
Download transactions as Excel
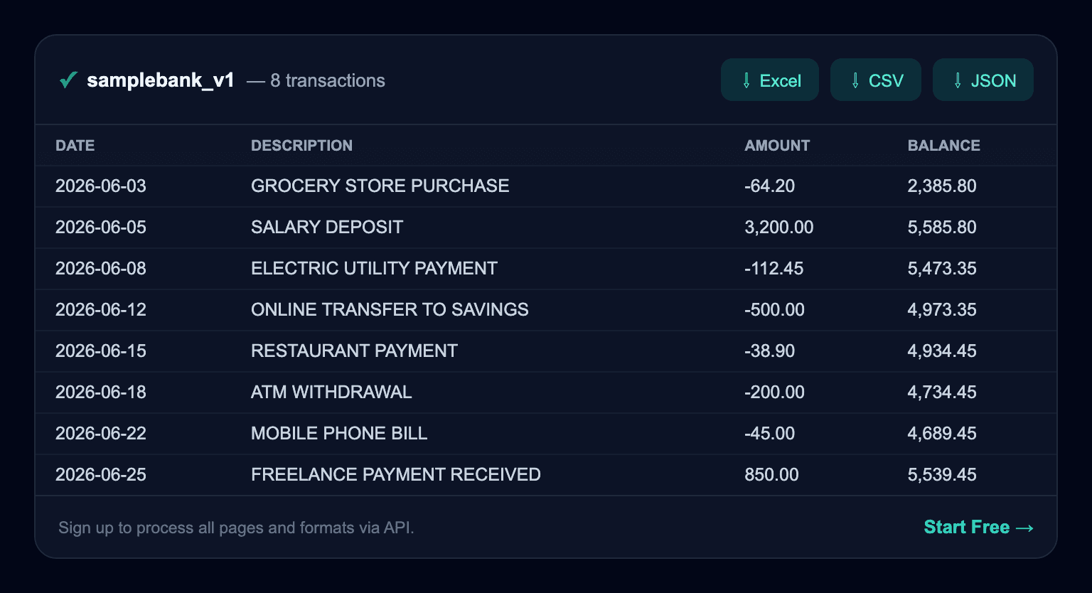pyautogui.click(x=770, y=80)
